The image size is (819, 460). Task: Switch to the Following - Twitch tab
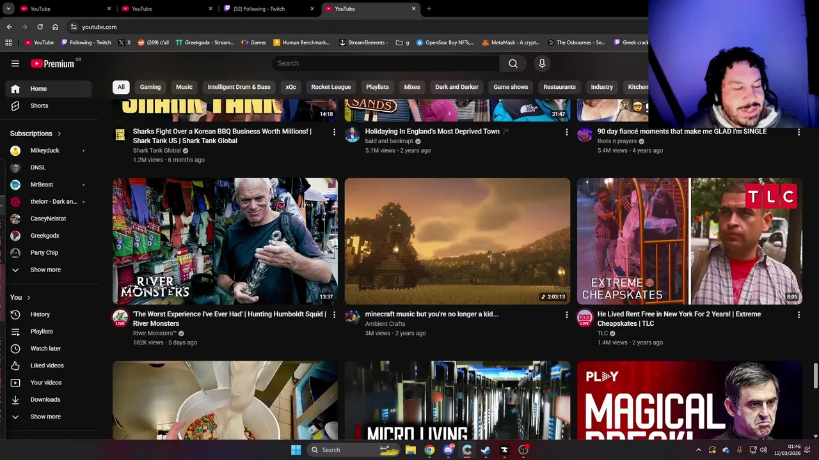(267, 9)
